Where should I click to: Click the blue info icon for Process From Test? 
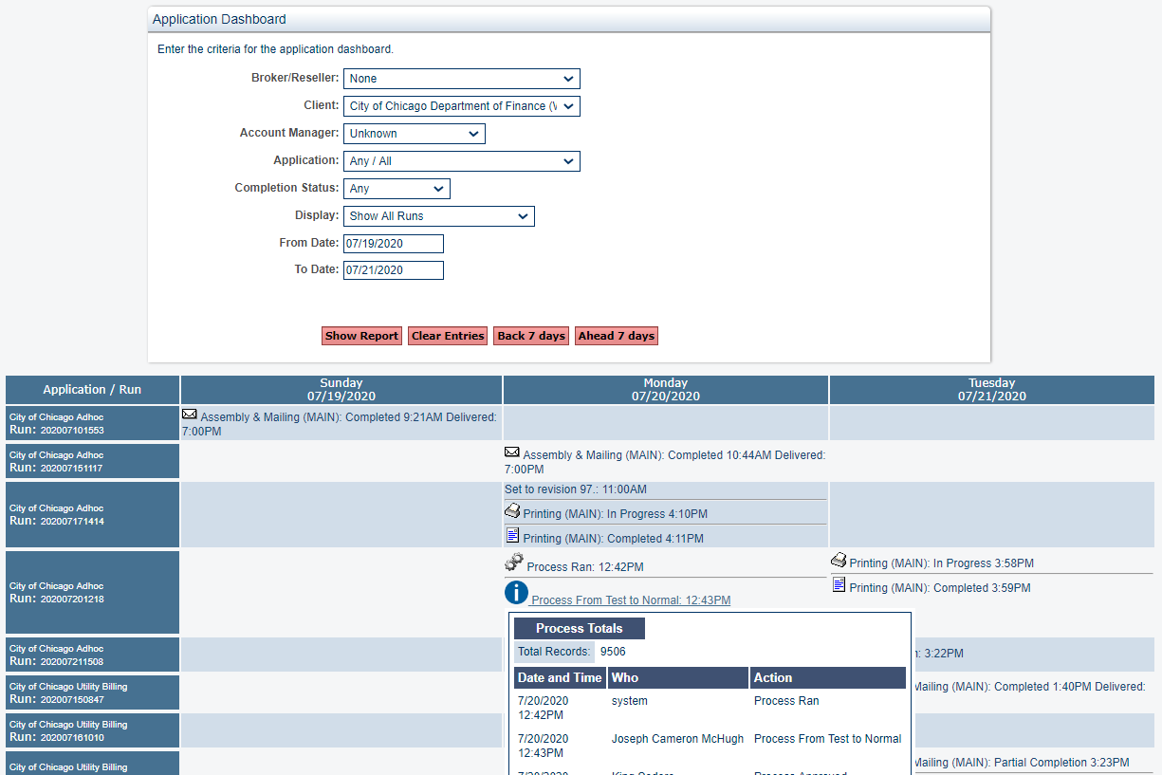(x=516, y=593)
